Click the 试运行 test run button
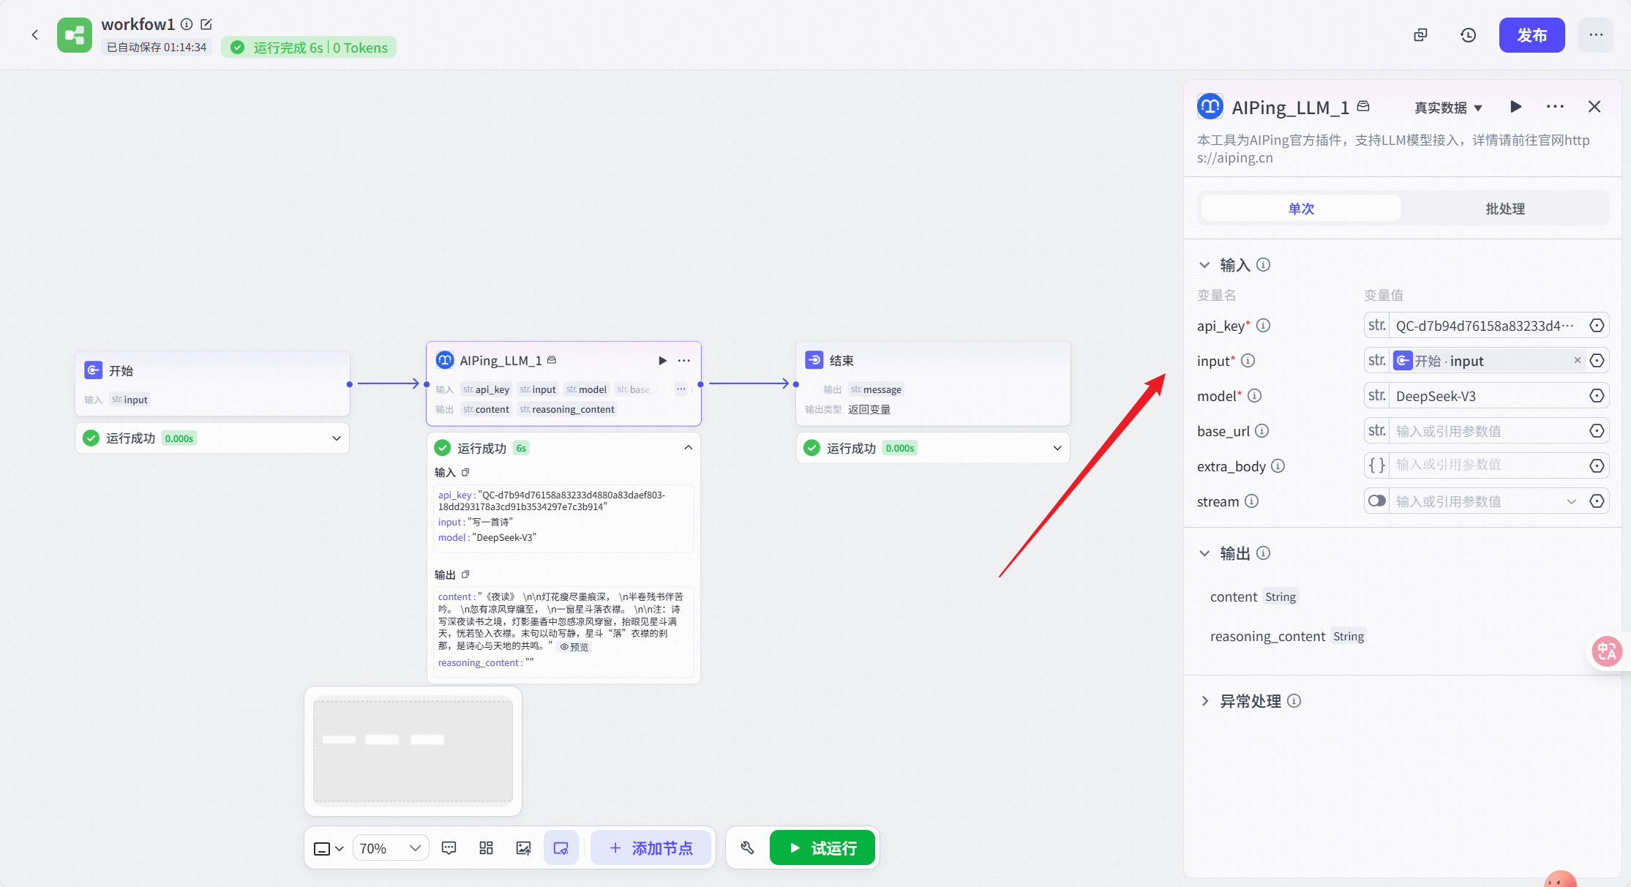This screenshot has height=887, width=1631. (822, 848)
